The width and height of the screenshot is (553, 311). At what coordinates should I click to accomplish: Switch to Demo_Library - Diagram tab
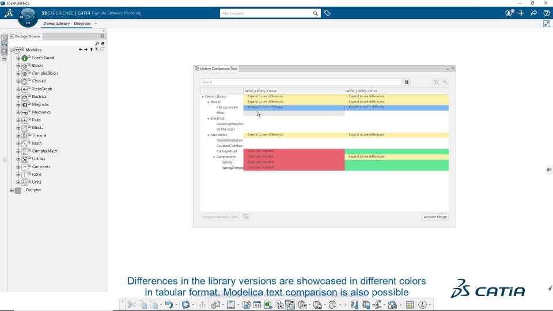[x=67, y=23]
